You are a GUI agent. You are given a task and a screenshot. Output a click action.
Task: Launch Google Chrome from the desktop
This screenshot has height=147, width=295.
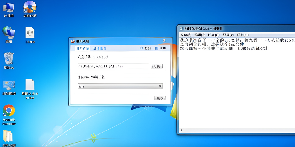[9, 111]
